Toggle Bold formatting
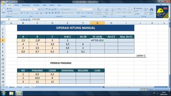The height and width of the screenshot is (96, 171). [22, 13]
